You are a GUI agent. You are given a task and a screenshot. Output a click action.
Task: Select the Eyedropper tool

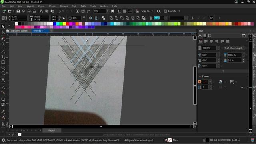coord(3,112)
